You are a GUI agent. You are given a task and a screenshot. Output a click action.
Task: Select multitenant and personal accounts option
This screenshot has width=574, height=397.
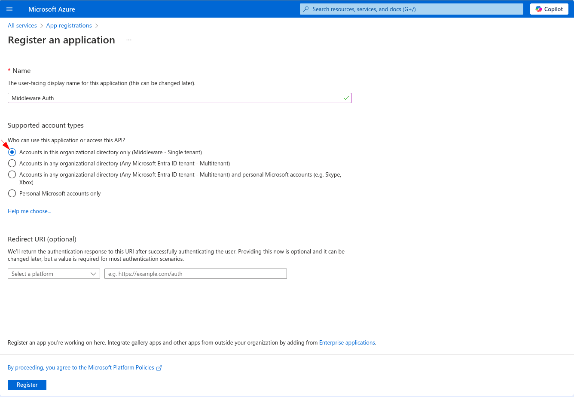tap(12, 174)
